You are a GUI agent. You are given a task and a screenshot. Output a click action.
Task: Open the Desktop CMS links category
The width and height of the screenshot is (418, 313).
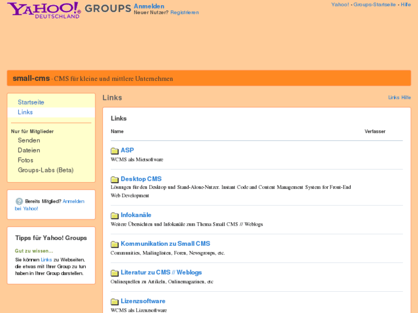pyautogui.click(x=141, y=179)
